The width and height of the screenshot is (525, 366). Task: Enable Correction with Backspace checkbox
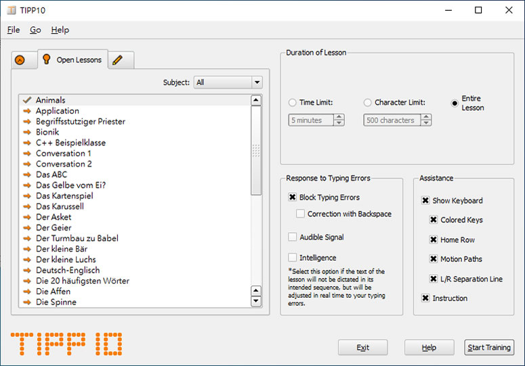[300, 214]
